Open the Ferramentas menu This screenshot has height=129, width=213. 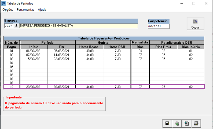(25, 10)
